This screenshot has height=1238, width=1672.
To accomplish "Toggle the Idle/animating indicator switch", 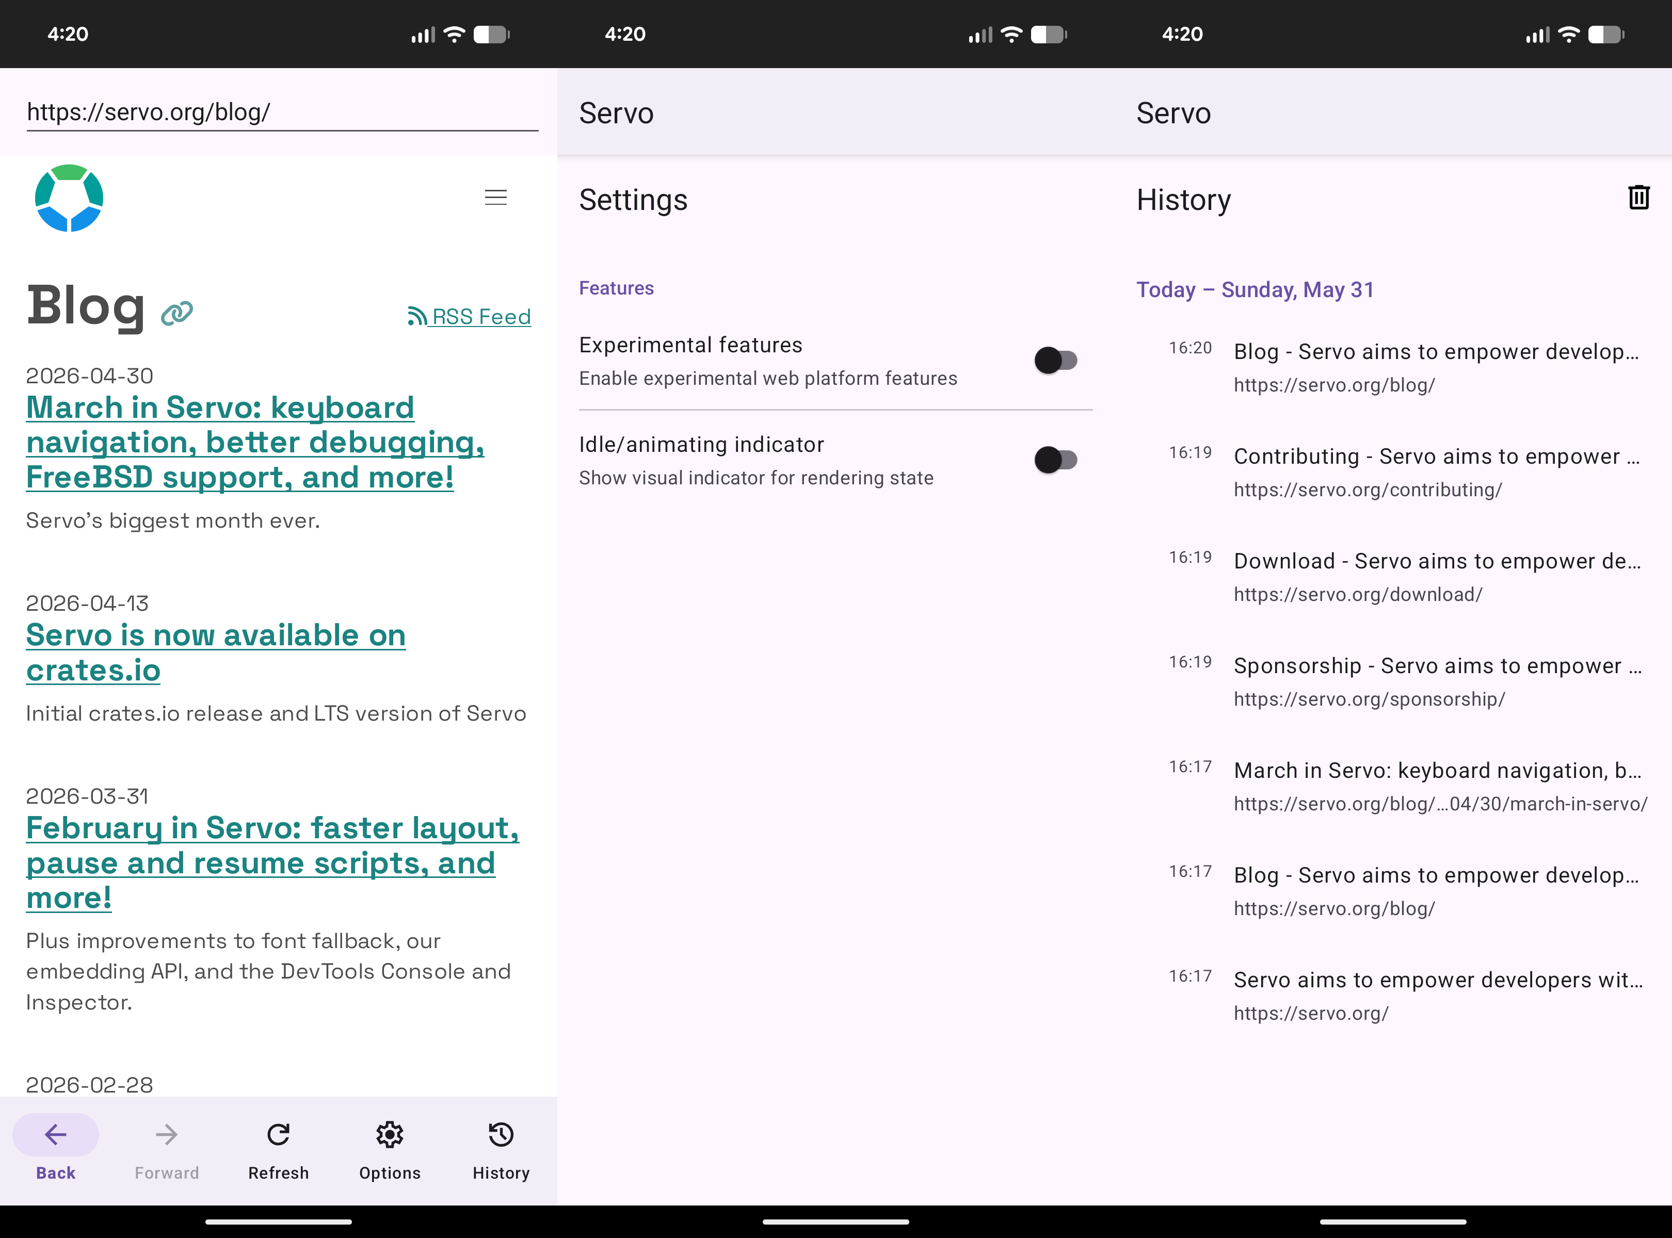I will pyautogui.click(x=1056, y=460).
